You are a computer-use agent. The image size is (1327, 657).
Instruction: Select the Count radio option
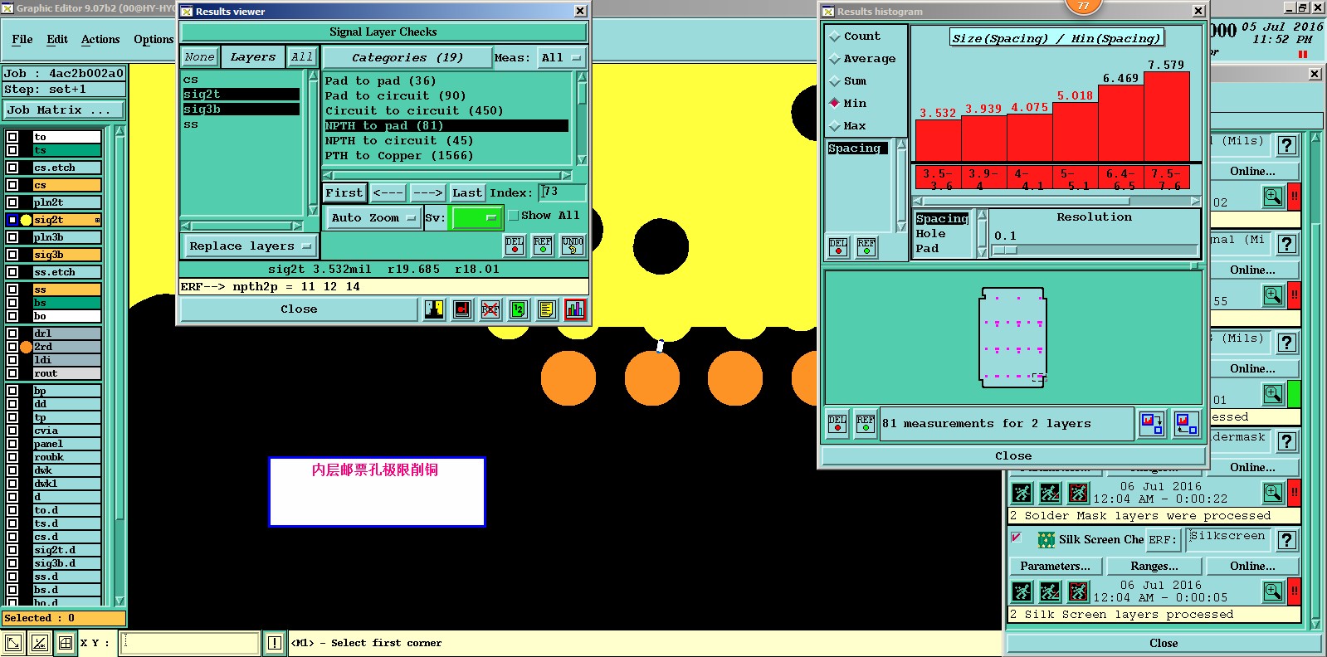pos(835,36)
